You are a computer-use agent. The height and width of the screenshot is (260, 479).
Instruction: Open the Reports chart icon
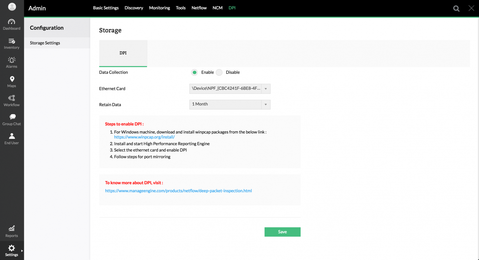click(x=12, y=229)
